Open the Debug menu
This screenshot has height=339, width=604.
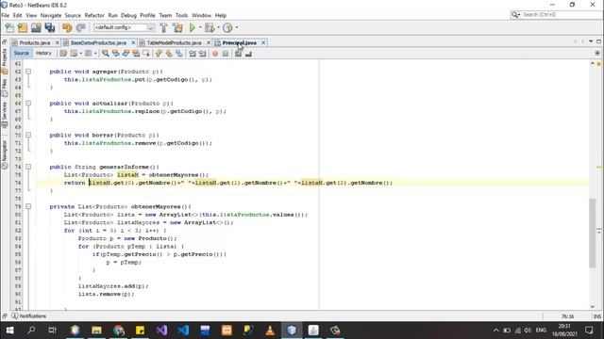[128, 15]
